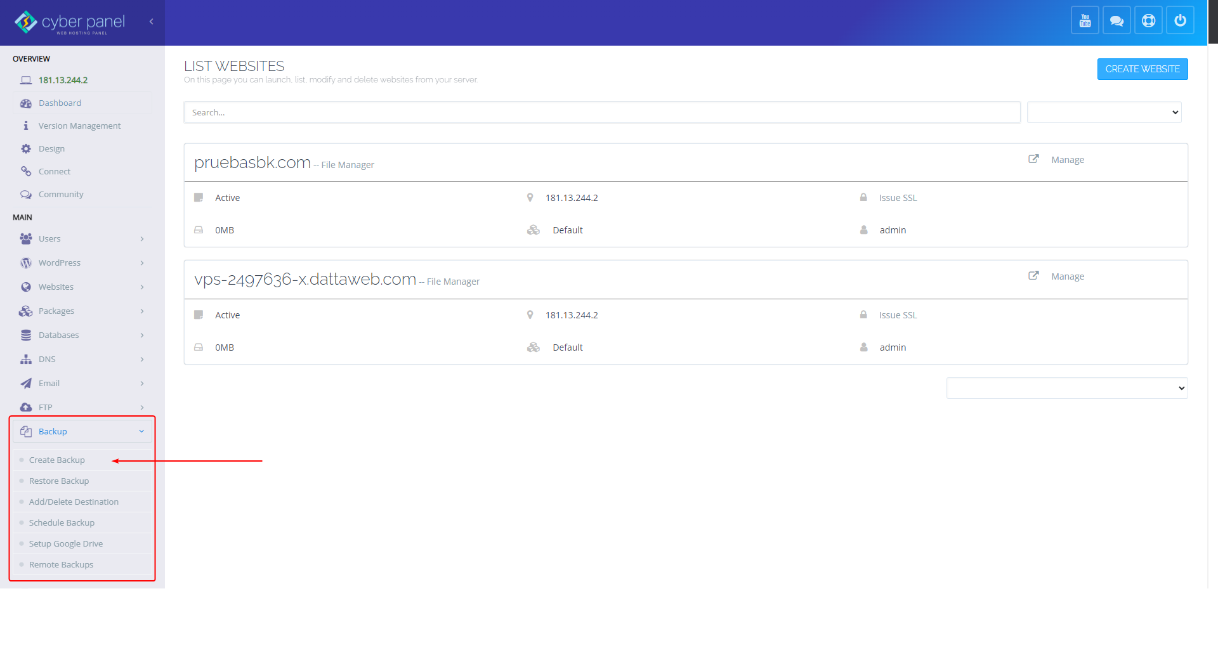Click the FTP cloud icon
Viewport: 1218px width, 662px height.
pyautogui.click(x=26, y=408)
